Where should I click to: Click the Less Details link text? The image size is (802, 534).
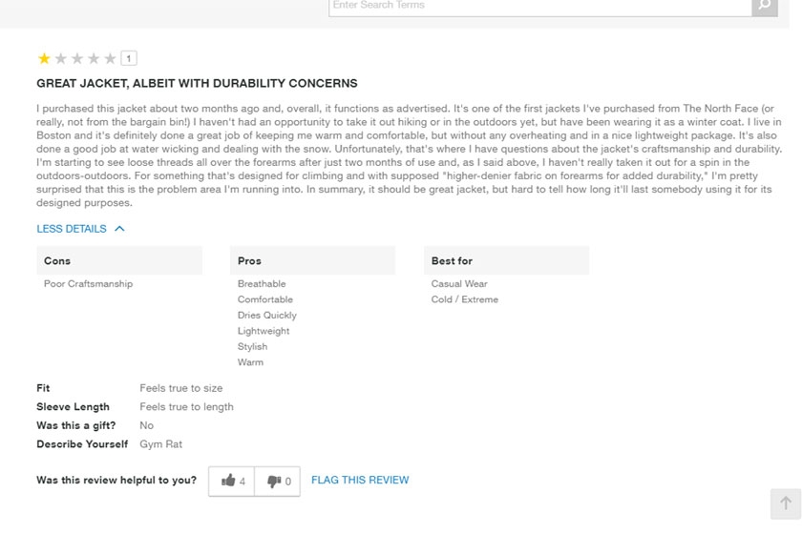tap(72, 229)
